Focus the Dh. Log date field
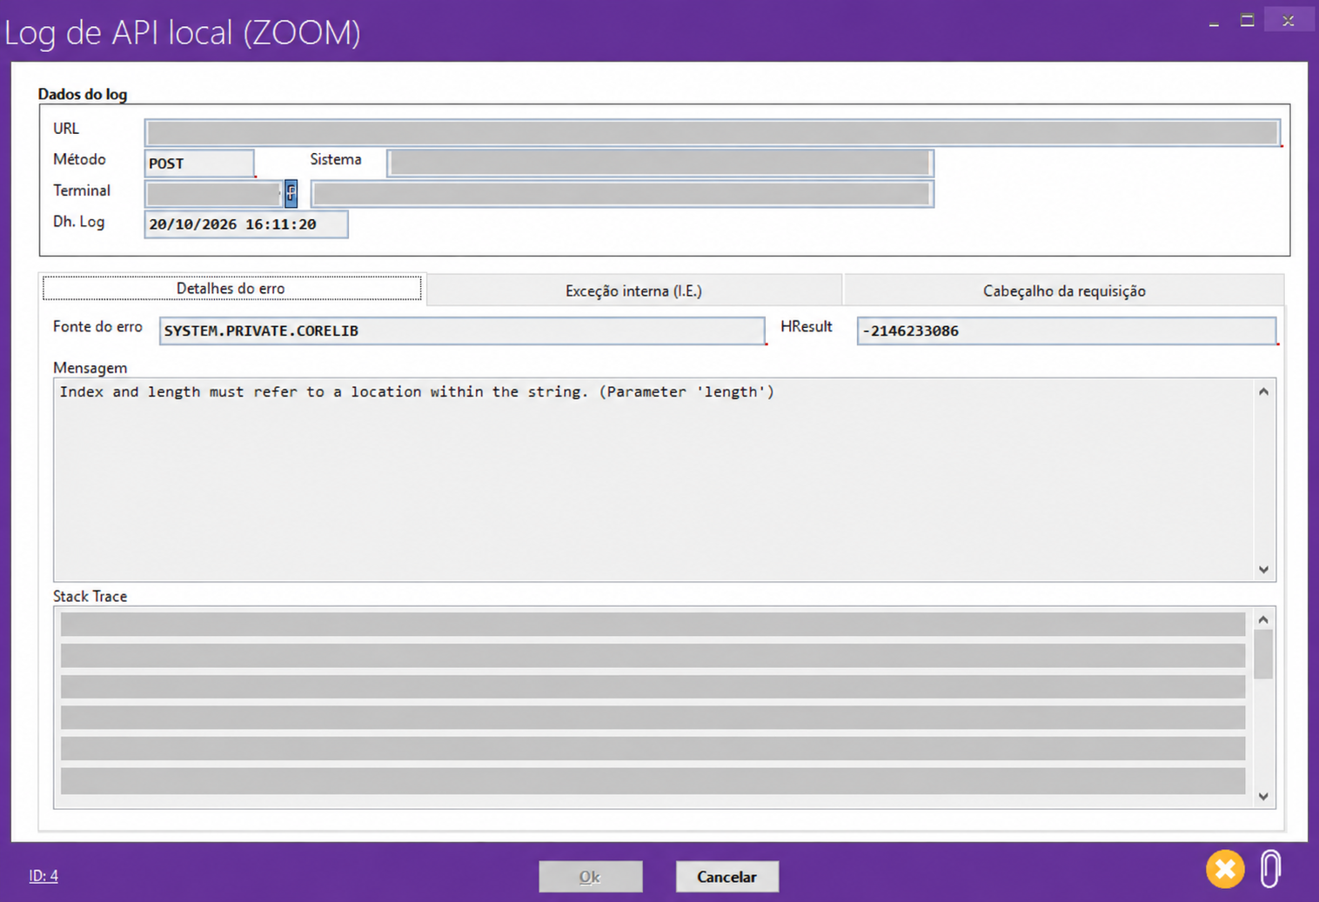The width and height of the screenshot is (1319, 902). point(246,224)
